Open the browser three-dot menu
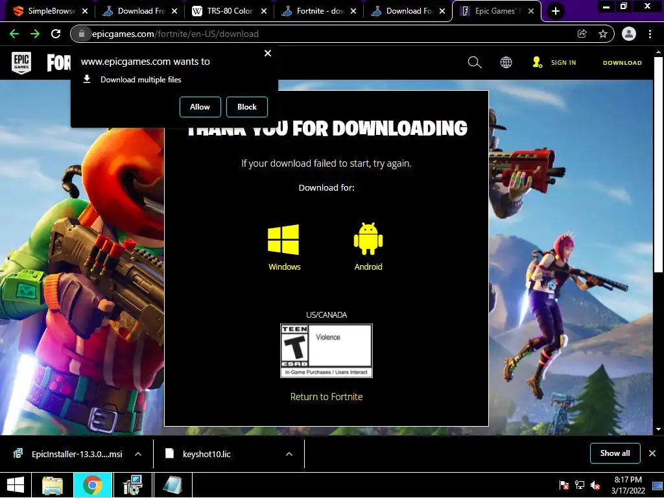 click(650, 34)
